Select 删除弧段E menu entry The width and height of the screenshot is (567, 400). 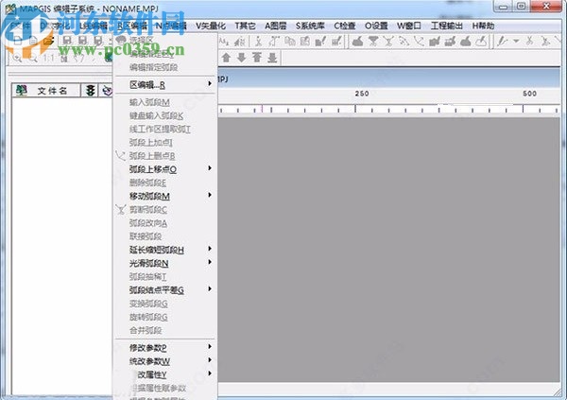[x=147, y=183]
